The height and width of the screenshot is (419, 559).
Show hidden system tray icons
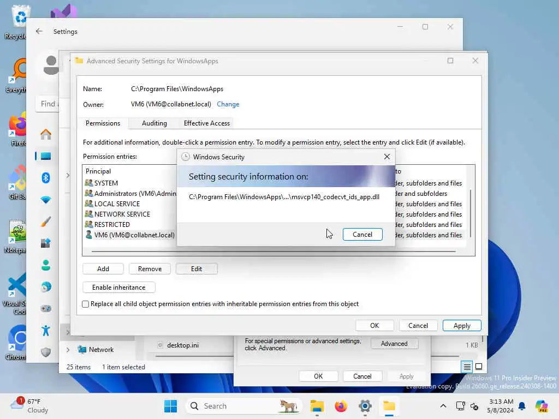point(443,406)
